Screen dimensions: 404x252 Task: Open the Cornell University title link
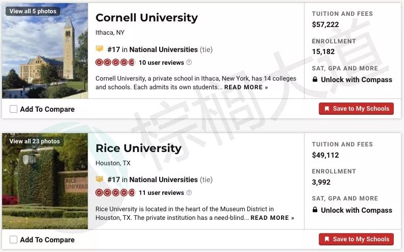point(146,18)
